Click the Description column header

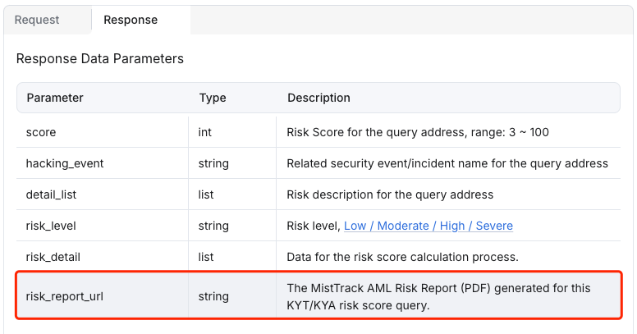point(318,98)
